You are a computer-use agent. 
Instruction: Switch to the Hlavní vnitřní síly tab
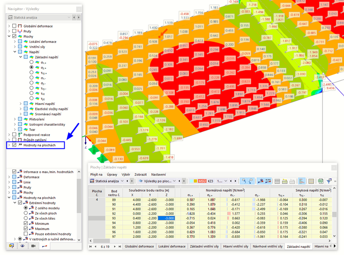pyautogui.click(x=236, y=246)
